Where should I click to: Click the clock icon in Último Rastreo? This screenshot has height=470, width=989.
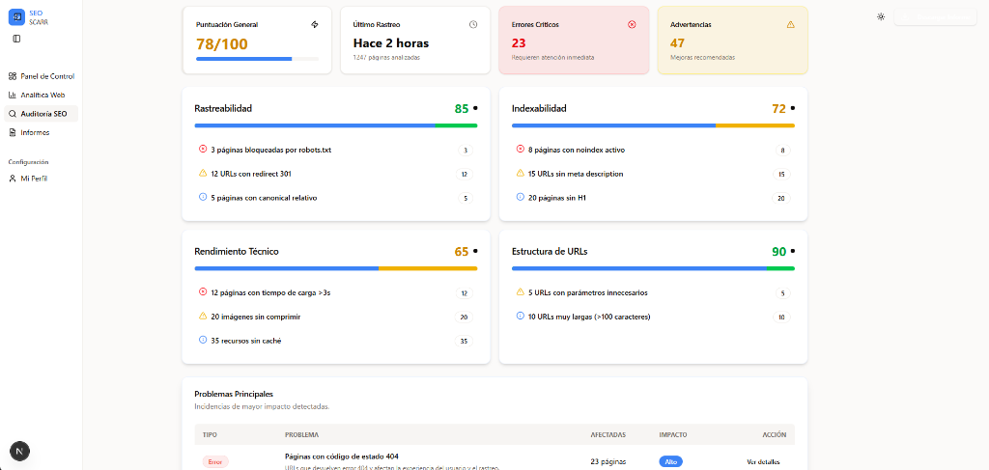pos(472,24)
